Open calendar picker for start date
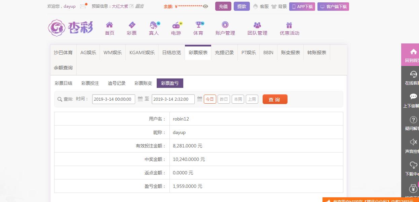The width and height of the screenshot is (419, 202). coord(140,99)
